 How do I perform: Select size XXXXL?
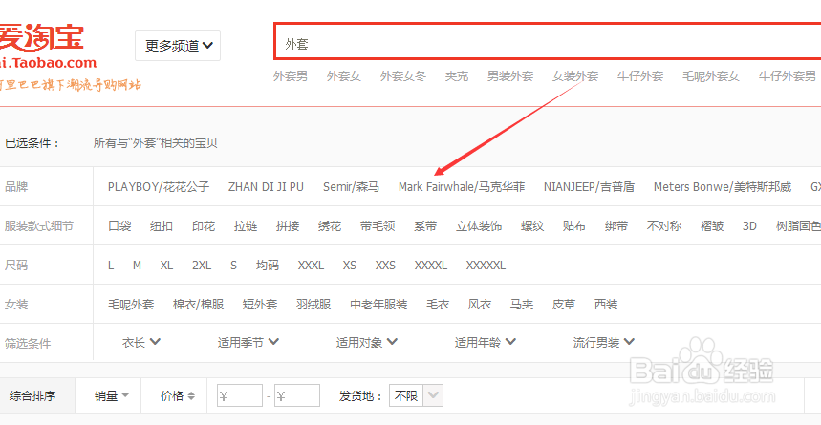point(431,266)
